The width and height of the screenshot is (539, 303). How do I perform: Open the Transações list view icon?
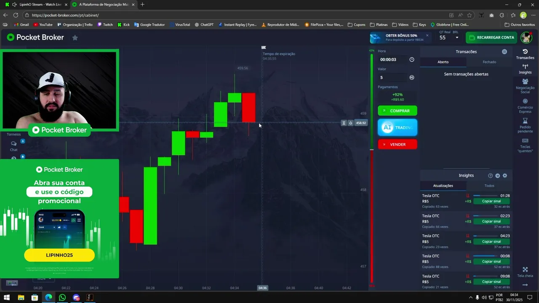coord(504,51)
